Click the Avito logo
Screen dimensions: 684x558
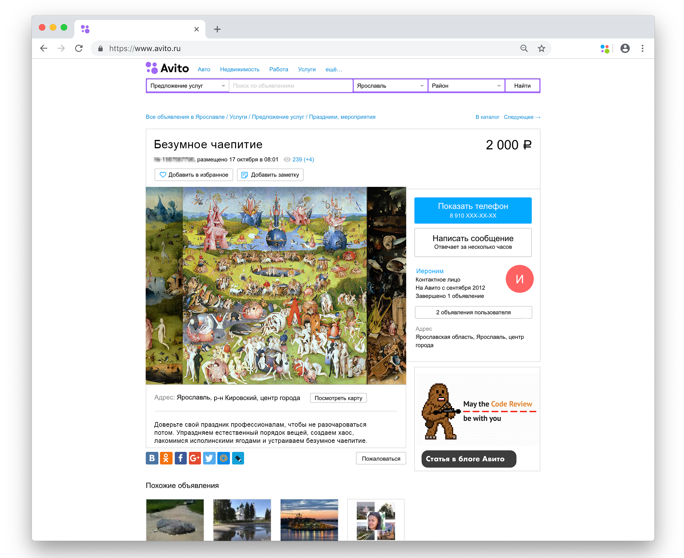(167, 68)
